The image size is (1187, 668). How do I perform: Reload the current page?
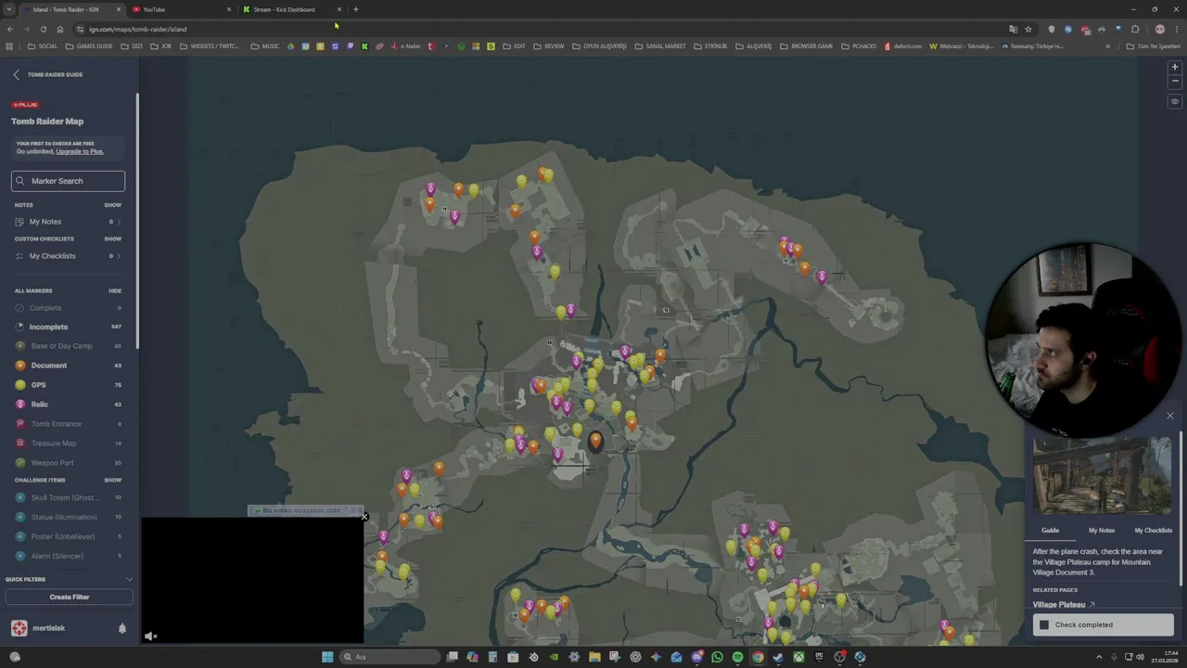[x=43, y=29]
